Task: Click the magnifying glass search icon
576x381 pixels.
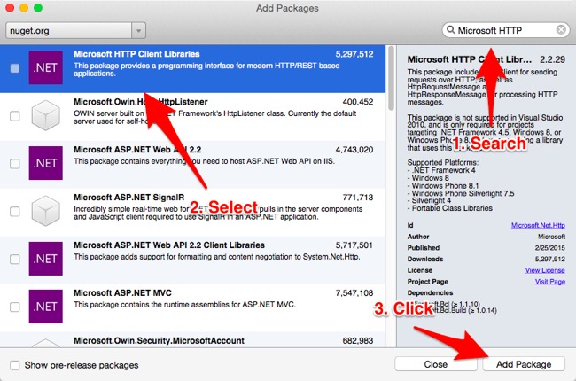Action: coord(450,30)
